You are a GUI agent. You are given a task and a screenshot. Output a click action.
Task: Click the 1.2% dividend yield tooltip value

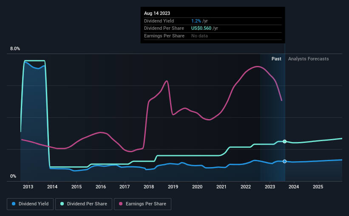pyautogui.click(x=196, y=21)
